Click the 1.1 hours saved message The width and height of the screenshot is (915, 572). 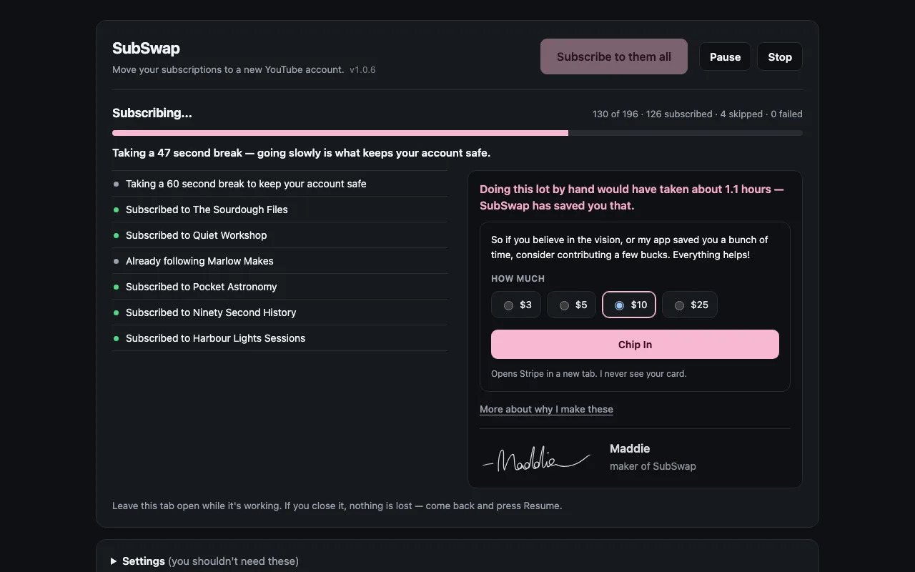tap(632, 197)
